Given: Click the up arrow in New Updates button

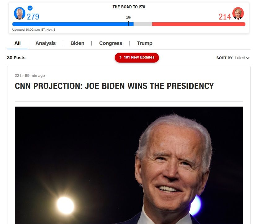Looking at the screenshot, I should (x=120, y=57).
